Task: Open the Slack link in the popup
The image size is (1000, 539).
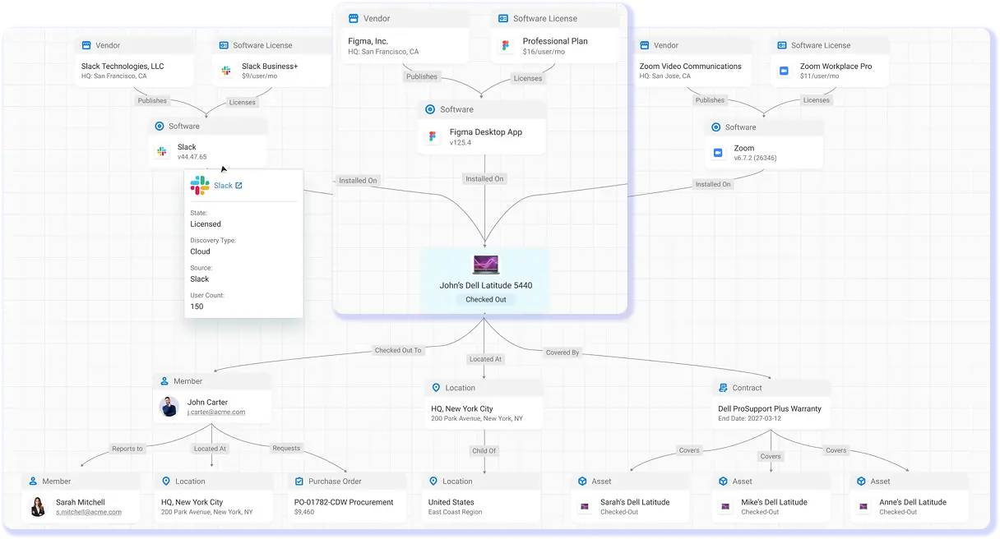Action: tap(223, 186)
